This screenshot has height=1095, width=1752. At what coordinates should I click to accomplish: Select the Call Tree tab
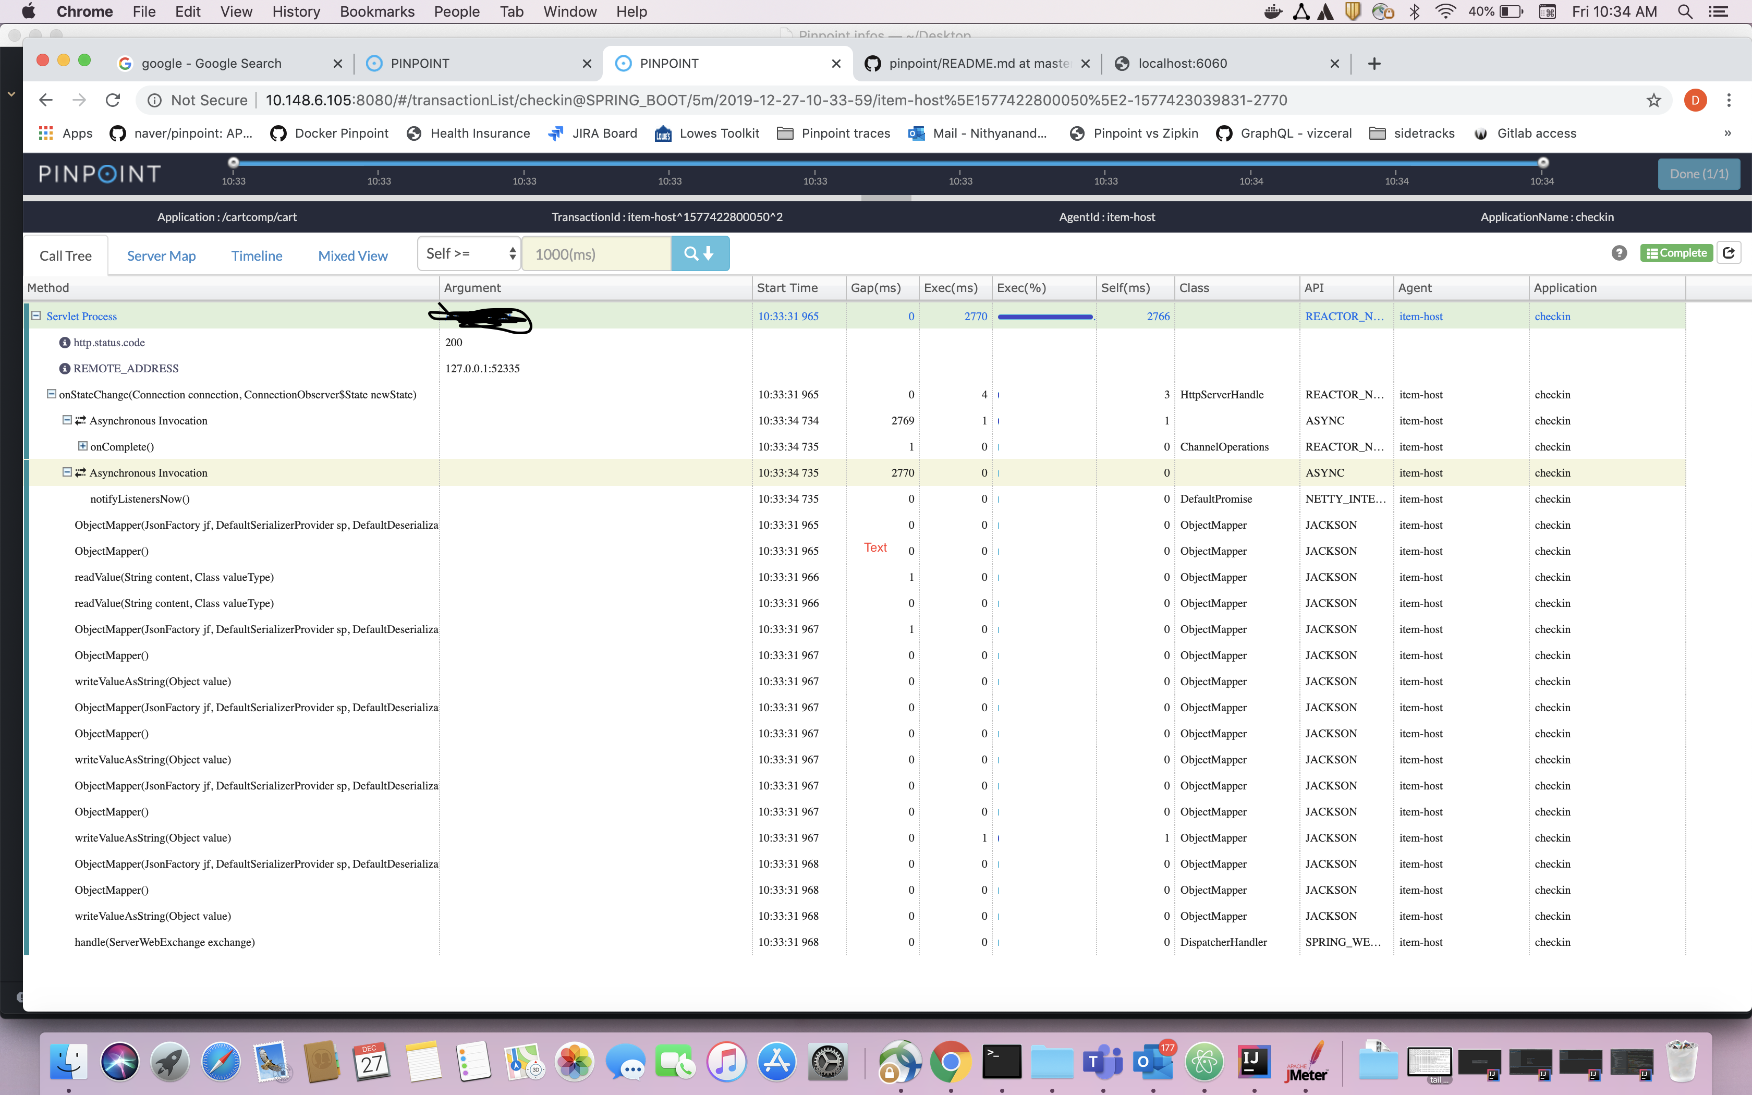66,256
